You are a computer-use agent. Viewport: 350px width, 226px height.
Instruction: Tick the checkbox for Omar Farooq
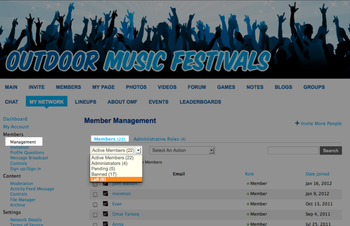pos(95,215)
